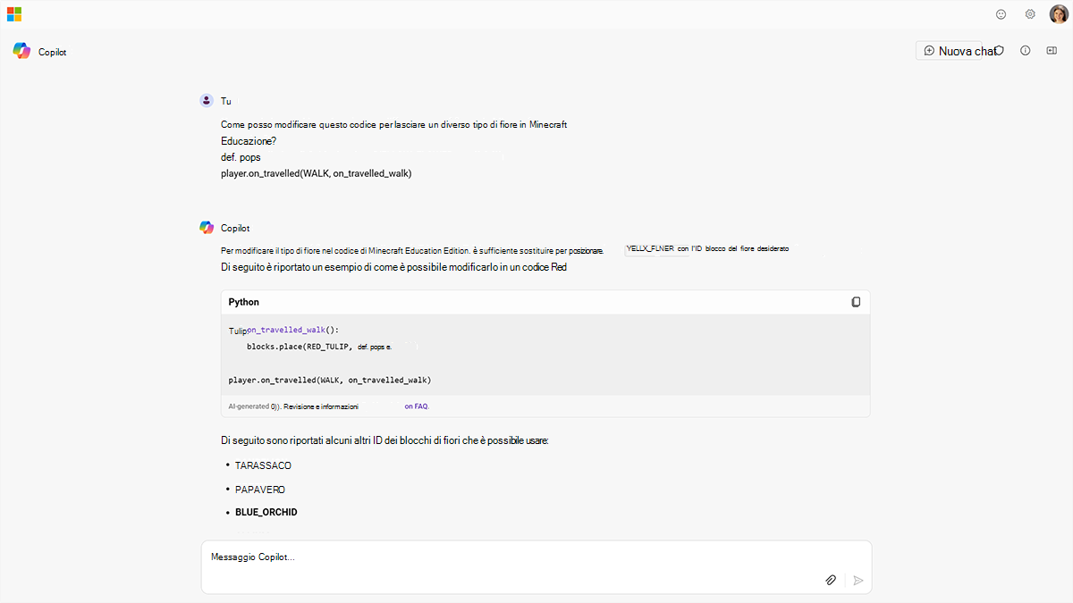Click into Messaggio Copilot input field
This screenshot has width=1073, height=603.
tap(536, 566)
